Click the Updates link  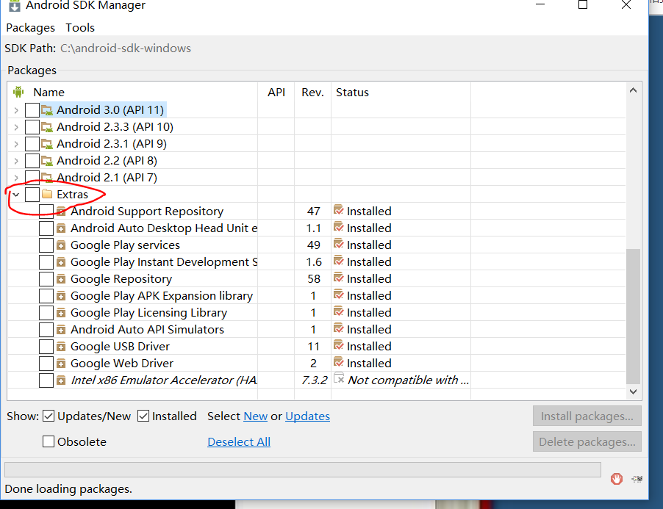click(x=307, y=416)
